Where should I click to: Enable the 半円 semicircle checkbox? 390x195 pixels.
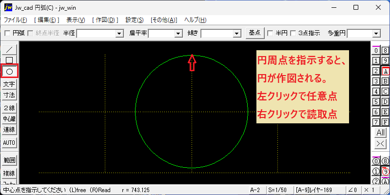(270, 33)
